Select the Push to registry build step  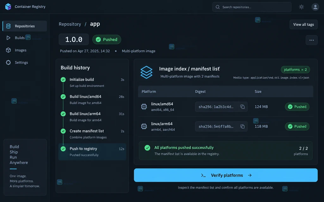(92, 152)
